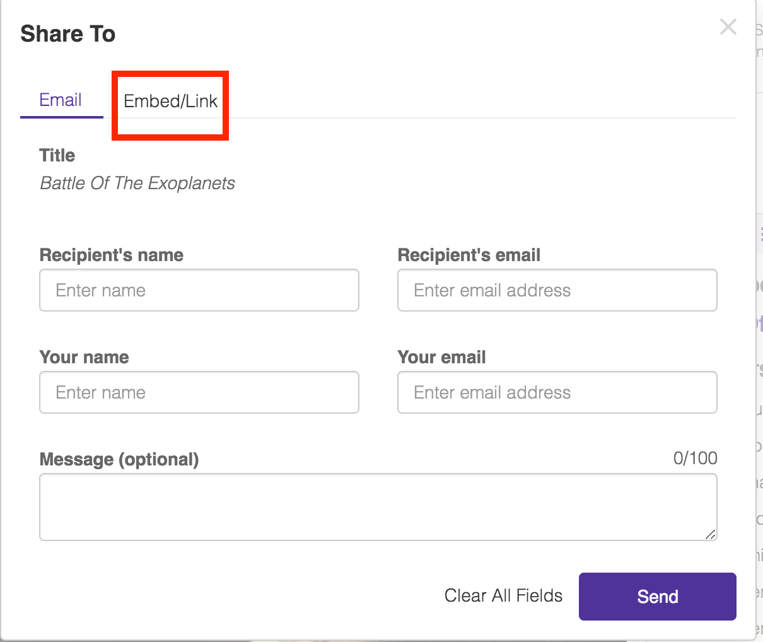Screen dimensions: 763x642
Task: Click the Your email label
Action: [x=441, y=358]
